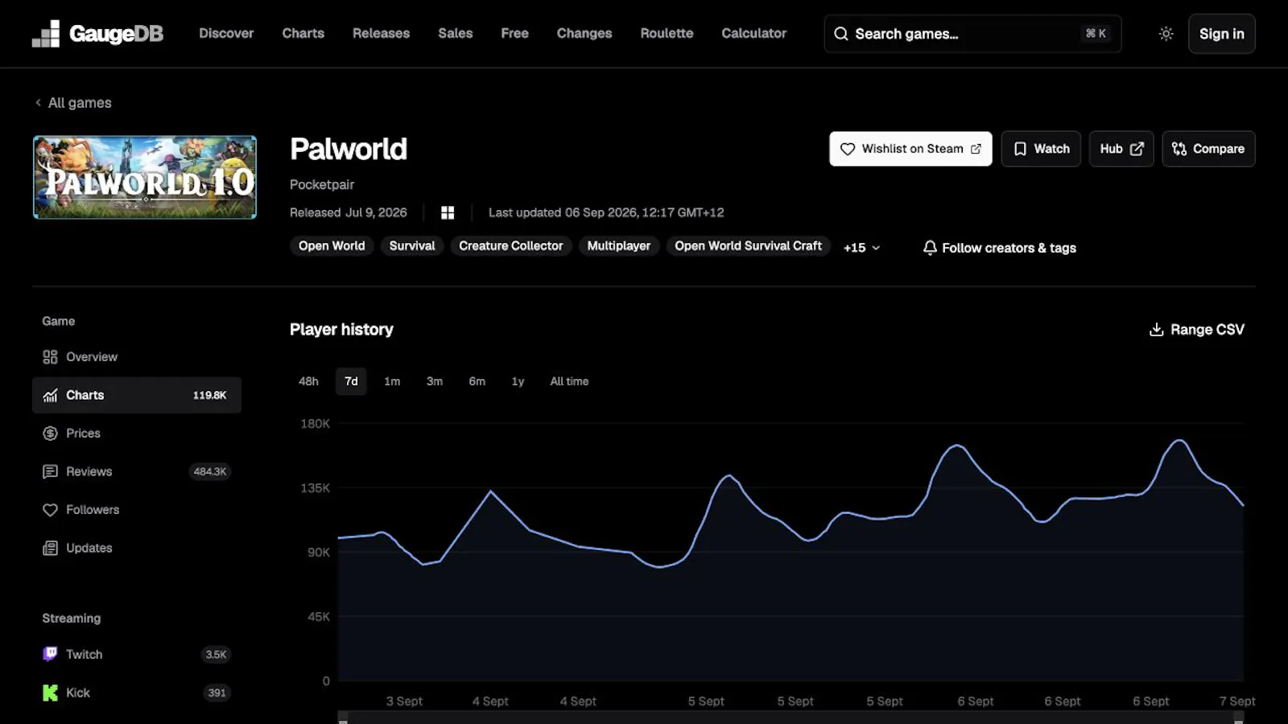This screenshot has height=724, width=1288.
Task: Select the Survival tag
Action: (412, 246)
